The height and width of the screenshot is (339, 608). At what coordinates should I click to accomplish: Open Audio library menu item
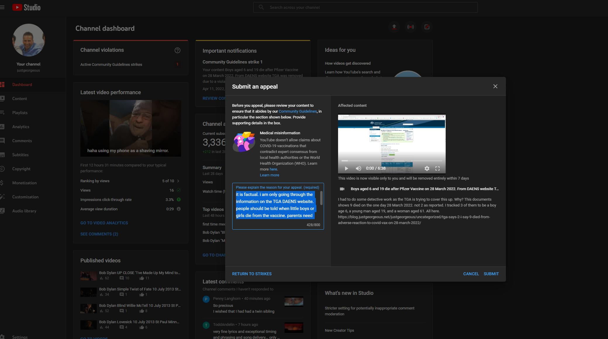point(33,211)
